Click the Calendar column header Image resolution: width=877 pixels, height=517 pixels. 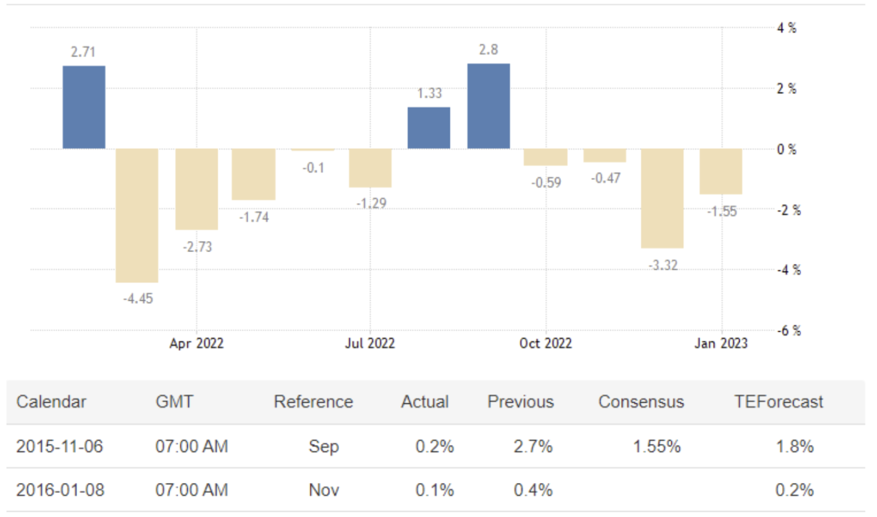pos(51,402)
